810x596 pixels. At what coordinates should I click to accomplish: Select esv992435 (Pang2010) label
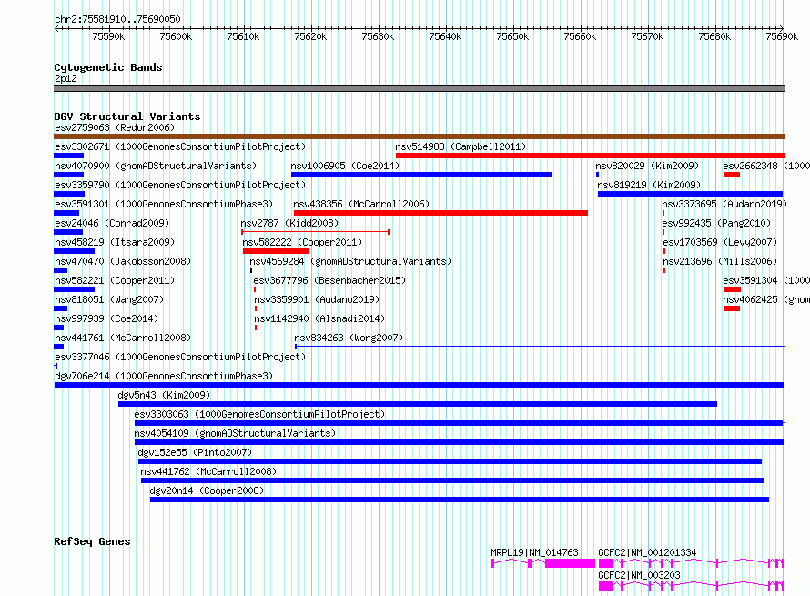[716, 223]
